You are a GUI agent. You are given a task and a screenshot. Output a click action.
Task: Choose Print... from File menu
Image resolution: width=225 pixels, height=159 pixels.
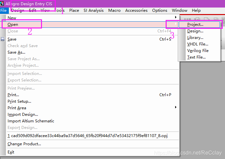coord(92,95)
